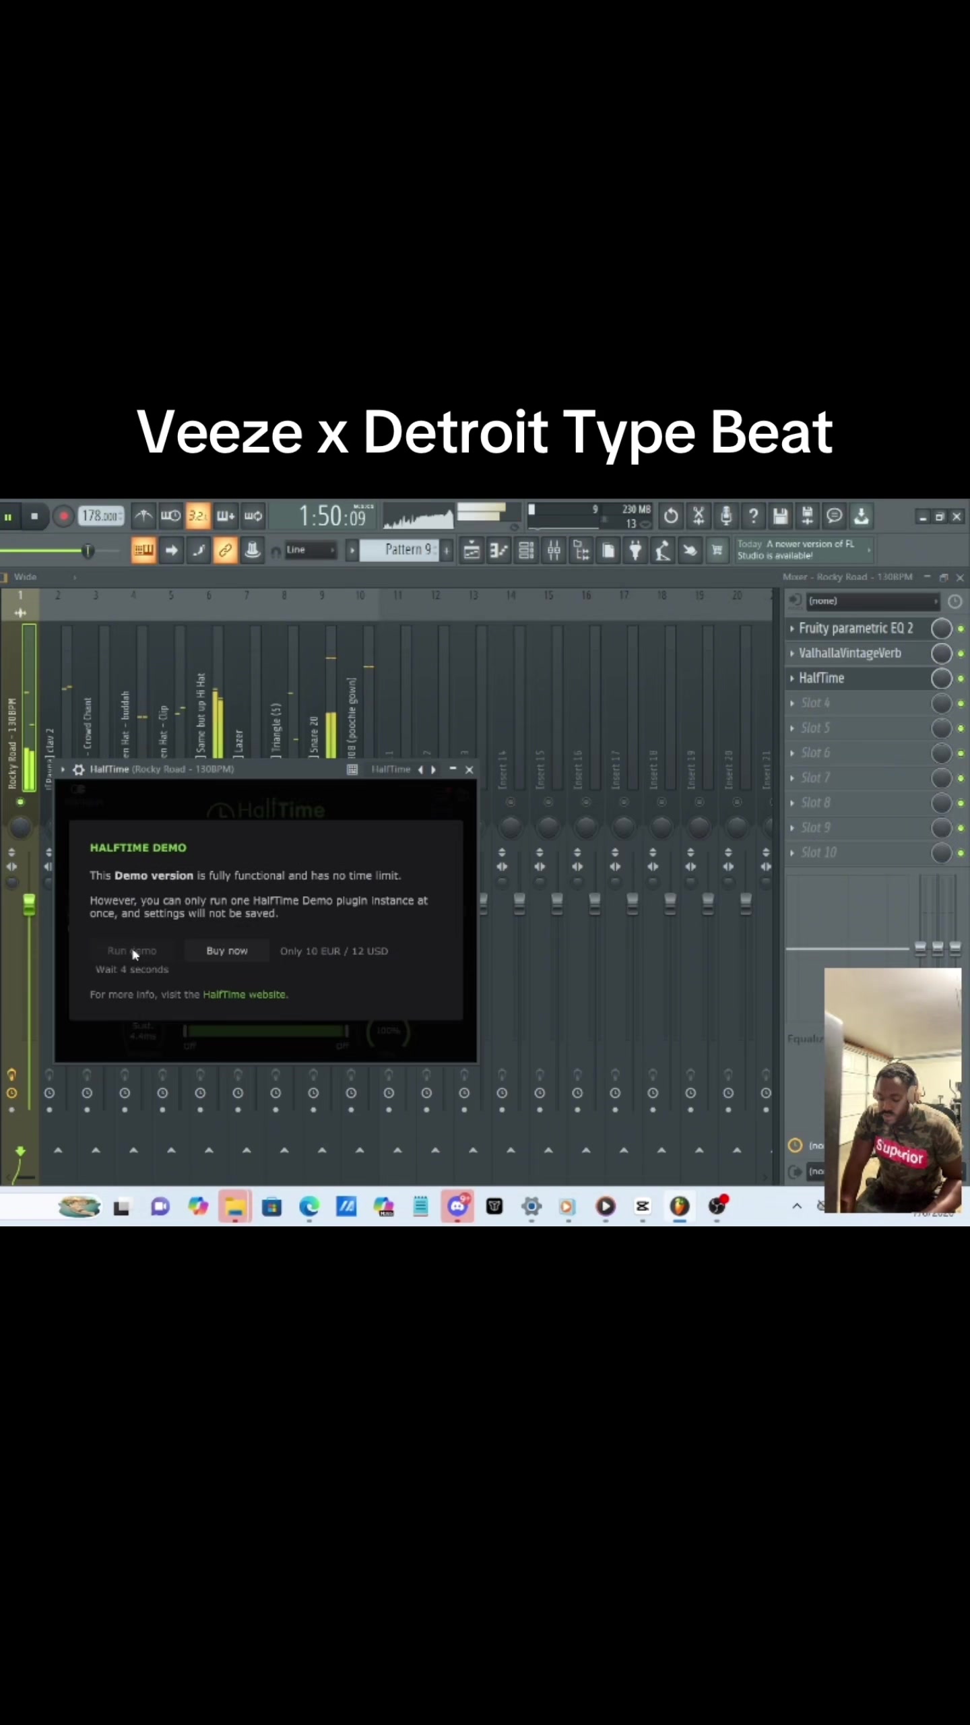The width and height of the screenshot is (970, 1725).
Task: Close the HalfTime plugin window
Action: (470, 770)
